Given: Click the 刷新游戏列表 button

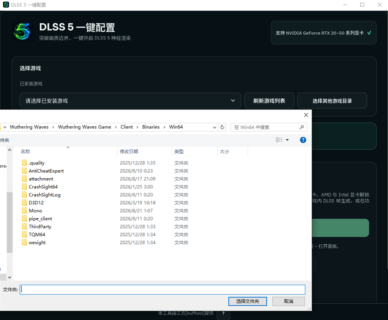Looking at the screenshot, I should 269,101.
